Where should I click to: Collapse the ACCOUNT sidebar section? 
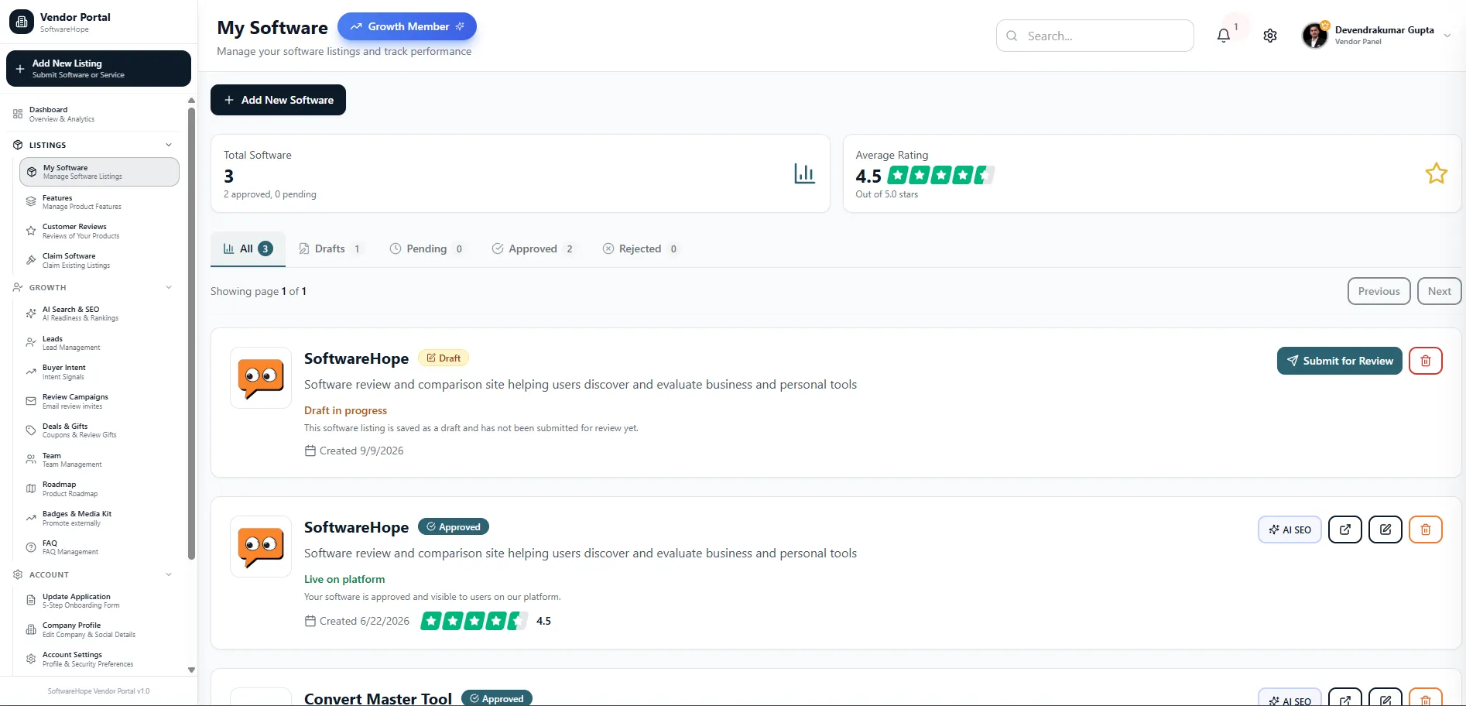[x=169, y=574]
